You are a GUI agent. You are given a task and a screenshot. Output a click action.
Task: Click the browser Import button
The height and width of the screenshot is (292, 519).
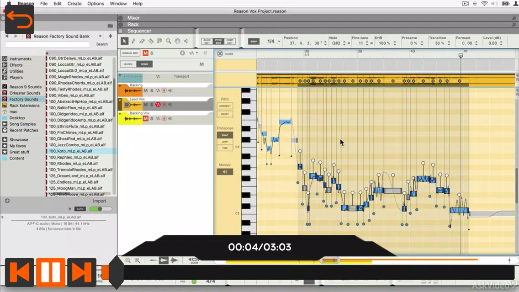tap(99, 201)
